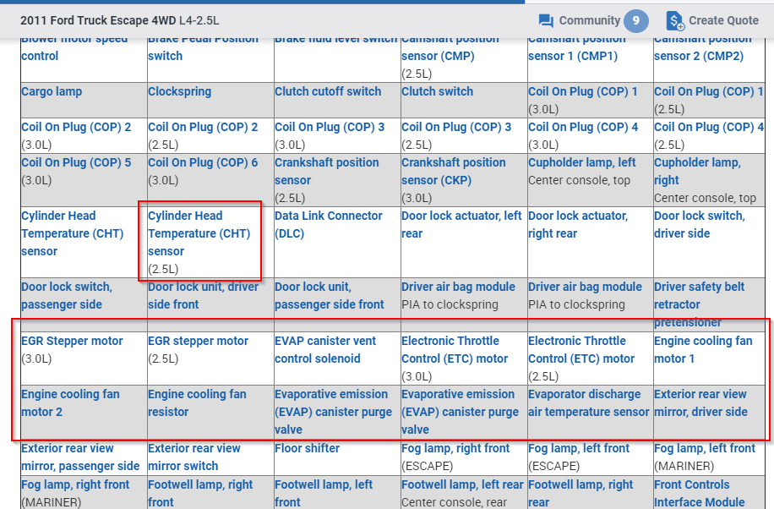The image size is (774, 509).
Task: Open Crankshaft position sensor 2.5L link
Action: tap(327, 172)
